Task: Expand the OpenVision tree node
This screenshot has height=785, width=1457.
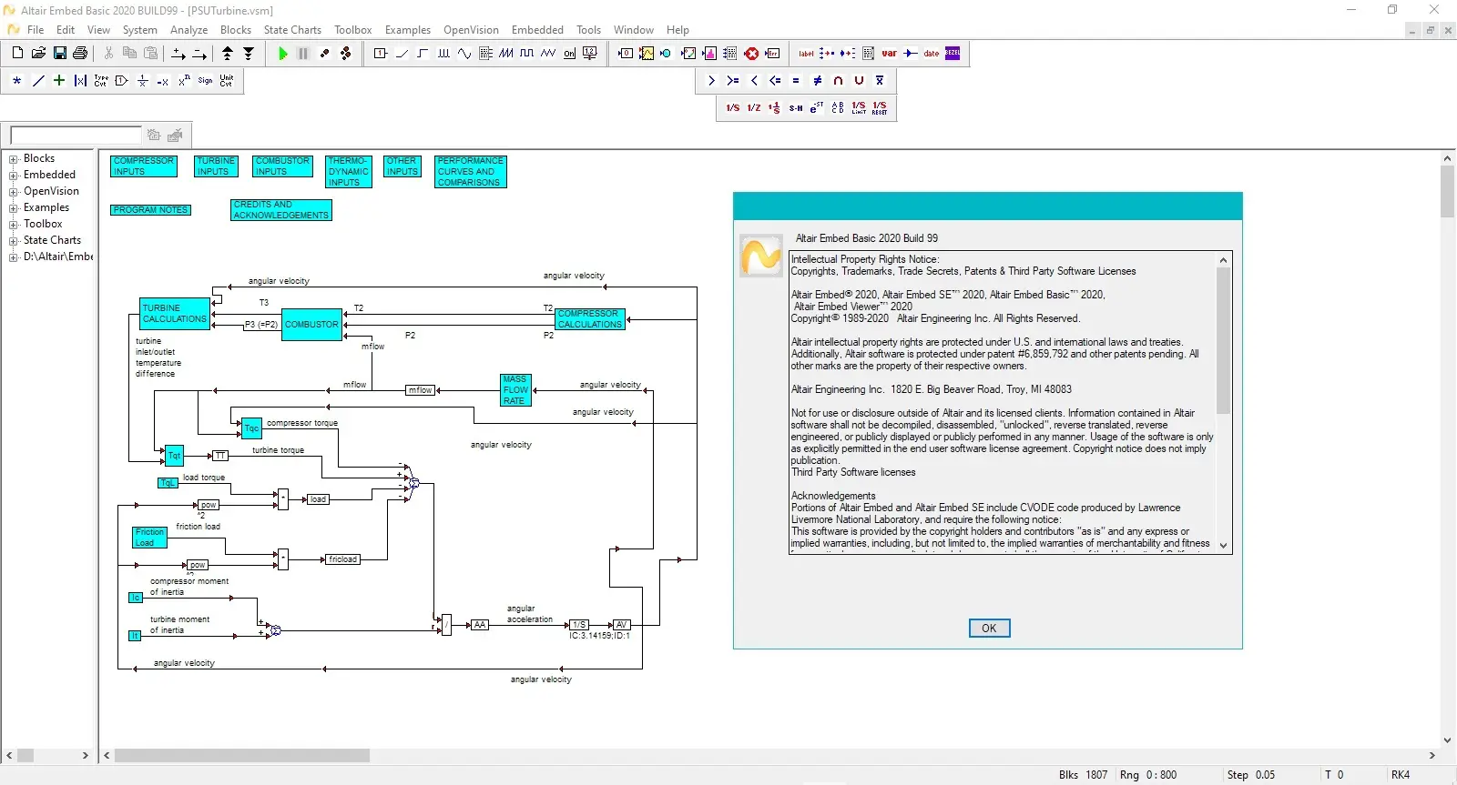Action: [x=14, y=192]
